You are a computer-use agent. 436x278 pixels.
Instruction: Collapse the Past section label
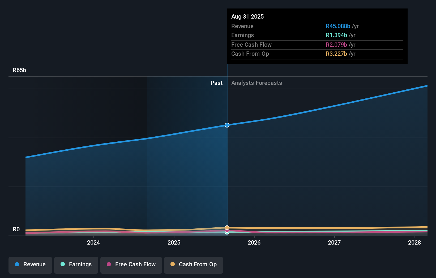pyautogui.click(x=216, y=83)
